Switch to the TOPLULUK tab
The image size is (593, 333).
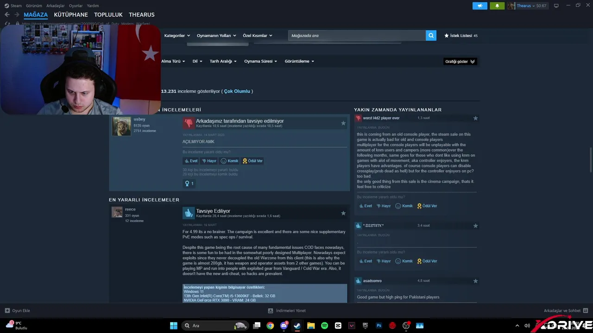click(x=108, y=15)
